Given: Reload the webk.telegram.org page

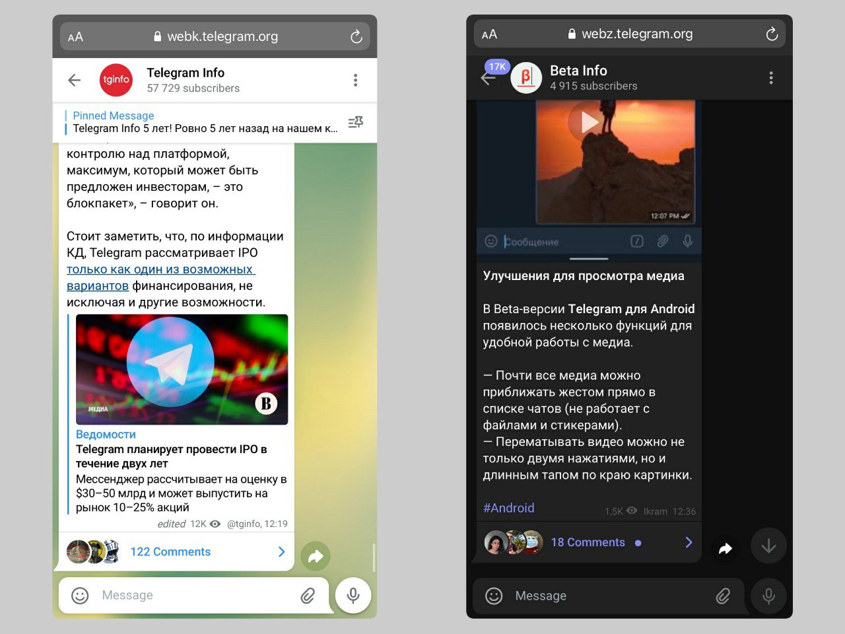Looking at the screenshot, I should coord(356,37).
